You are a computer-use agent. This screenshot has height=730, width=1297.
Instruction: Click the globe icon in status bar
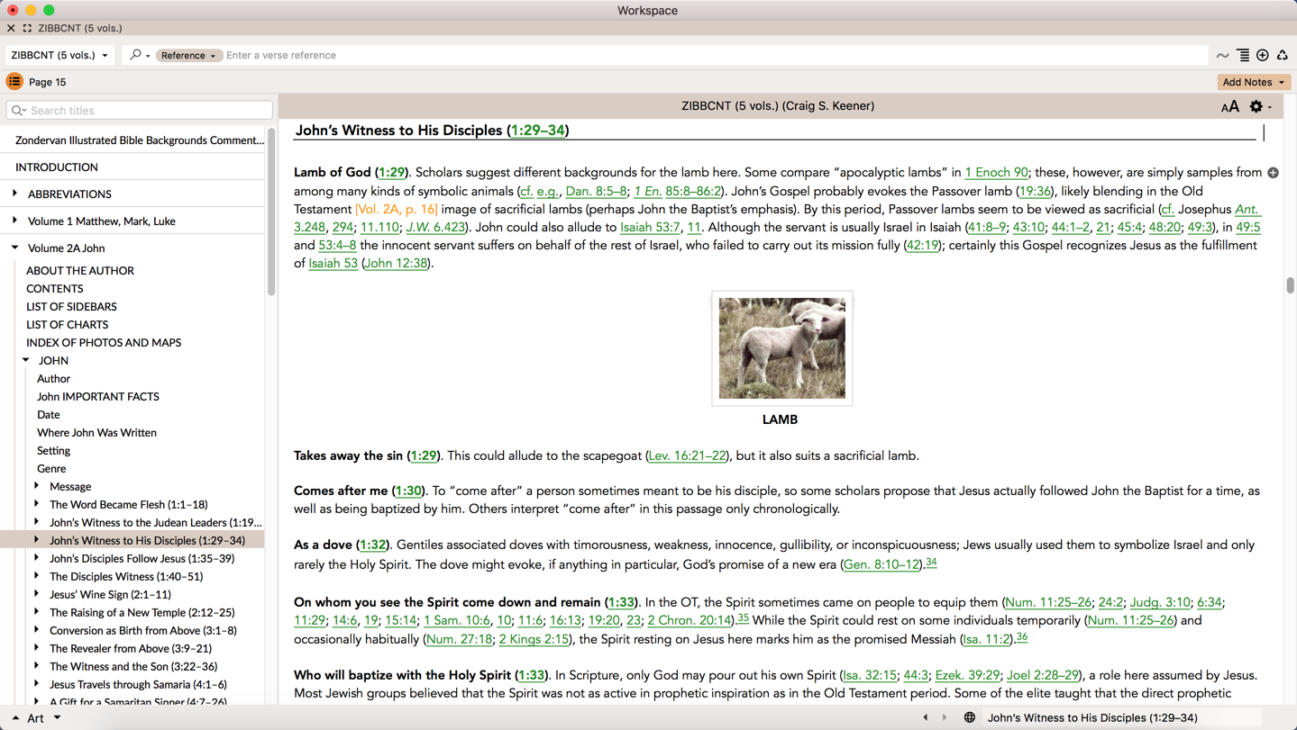(970, 717)
